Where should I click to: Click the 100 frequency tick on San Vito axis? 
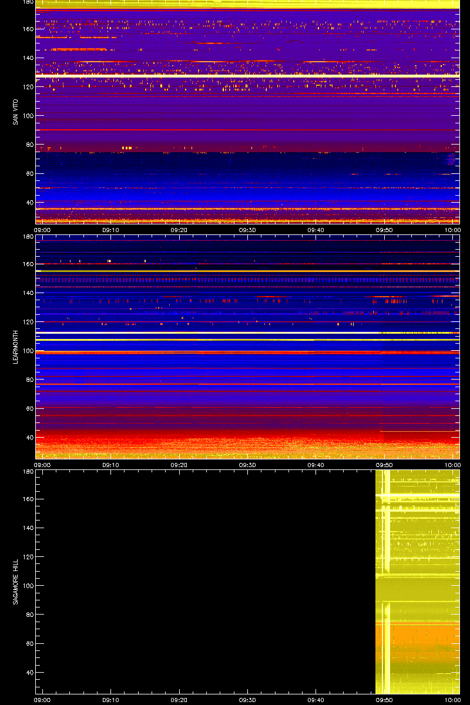click(28, 116)
